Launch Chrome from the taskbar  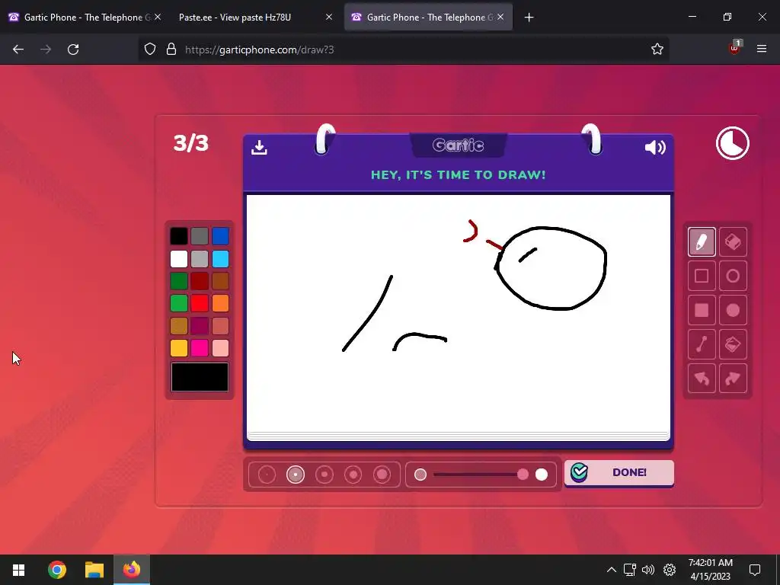[x=57, y=570]
